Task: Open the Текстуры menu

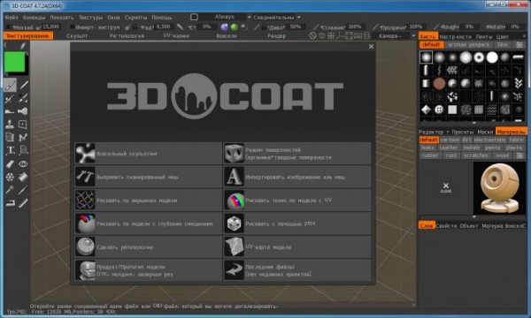Action: pos(91,18)
